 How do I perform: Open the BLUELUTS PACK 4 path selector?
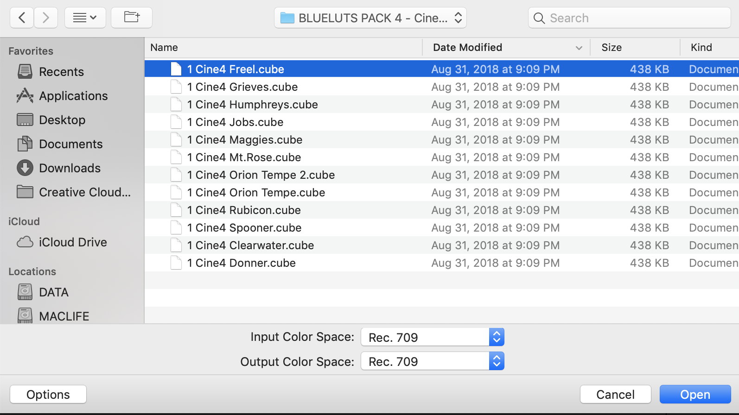(x=369, y=18)
